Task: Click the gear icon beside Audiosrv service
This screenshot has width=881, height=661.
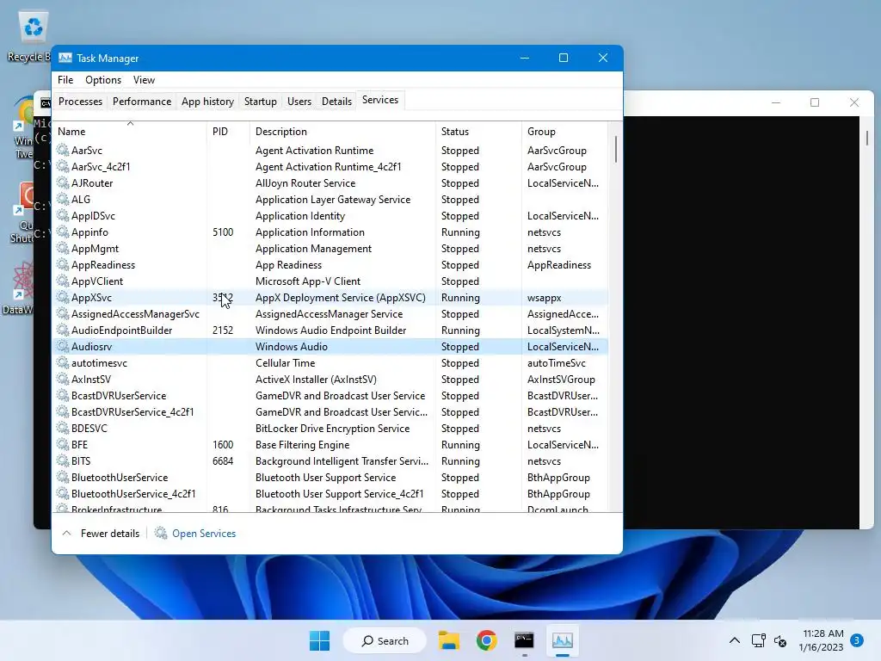Action: pyautogui.click(x=62, y=346)
